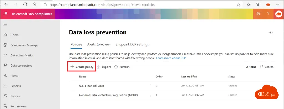This screenshot has height=109, width=284.
Task: Export the policies list
Action: point(104,67)
